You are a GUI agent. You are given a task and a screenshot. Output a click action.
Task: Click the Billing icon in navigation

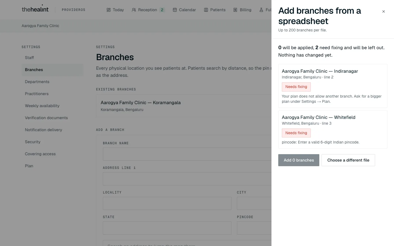(235, 10)
